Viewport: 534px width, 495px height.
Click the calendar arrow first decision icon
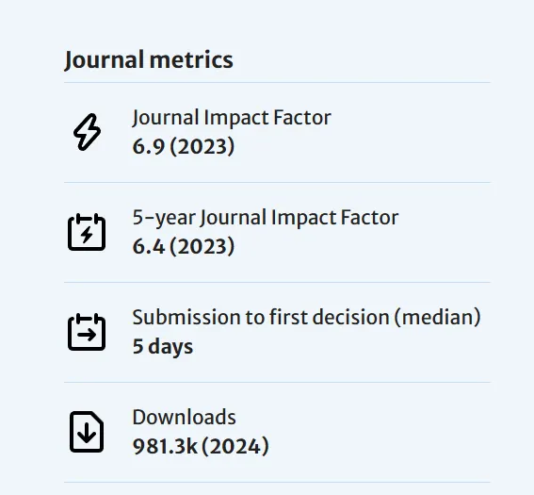87,332
